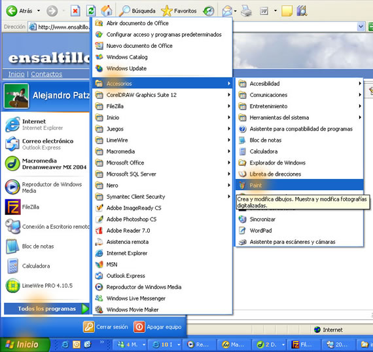Screen dimensions: 373x352
Task: Open Sincronizar in Accesorios submenu
Action: pos(300,219)
